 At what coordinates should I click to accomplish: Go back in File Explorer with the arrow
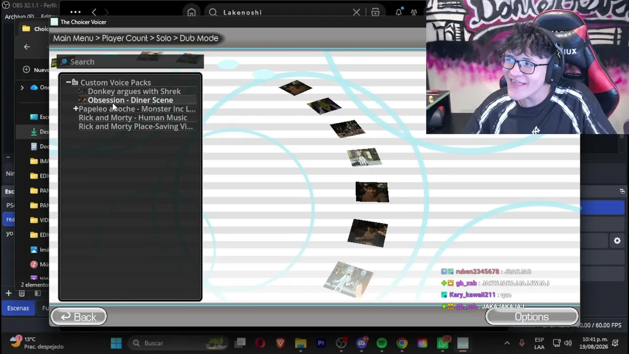[27, 47]
